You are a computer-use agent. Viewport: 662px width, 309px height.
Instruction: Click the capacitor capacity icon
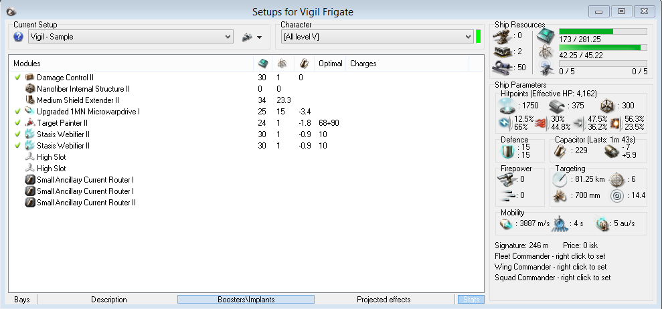560,151
